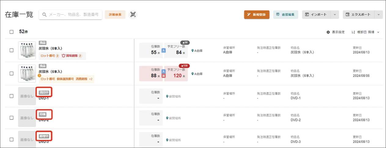Expand the インポート dropdown arrow
This screenshot has width=386, height=148.
(335, 15)
